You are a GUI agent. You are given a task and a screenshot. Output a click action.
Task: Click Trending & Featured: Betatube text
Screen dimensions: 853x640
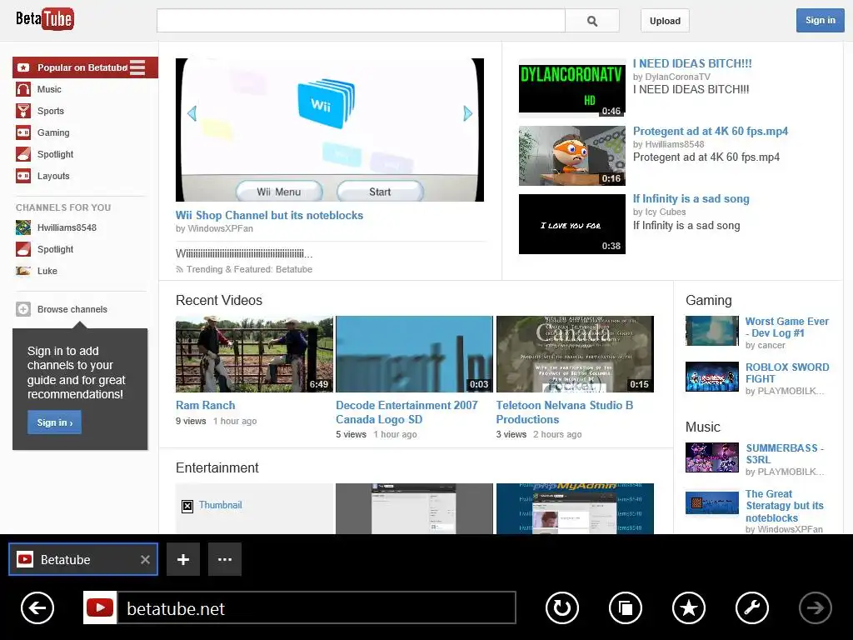coord(249,269)
